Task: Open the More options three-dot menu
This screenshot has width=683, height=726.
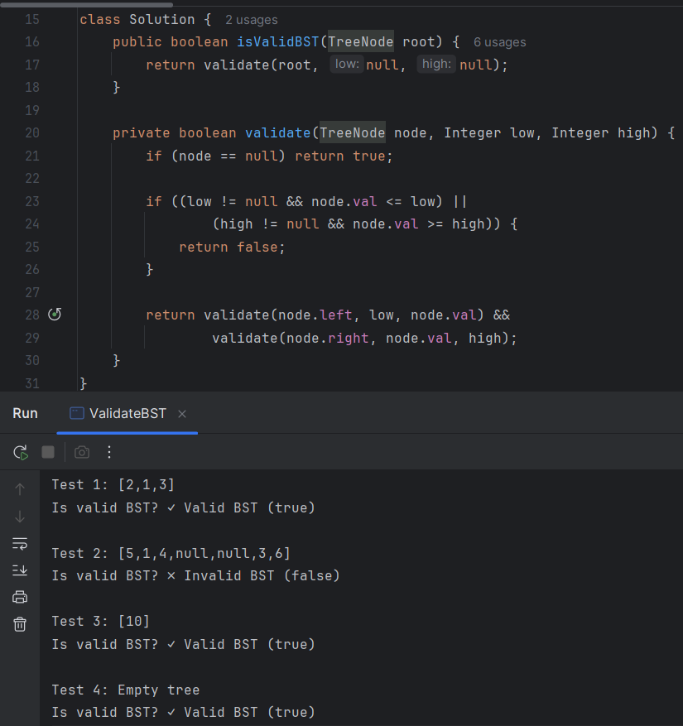Action: point(108,452)
